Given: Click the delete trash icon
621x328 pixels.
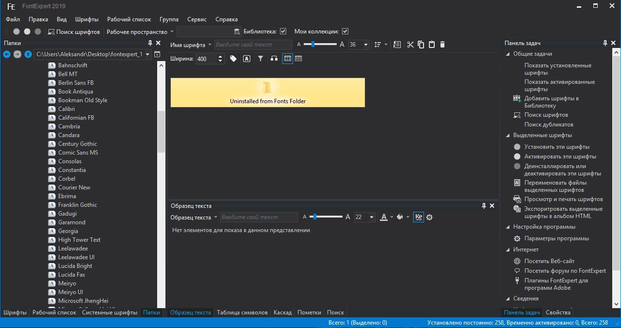Looking at the screenshot, I should pyautogui.click(x=442, y=45).
